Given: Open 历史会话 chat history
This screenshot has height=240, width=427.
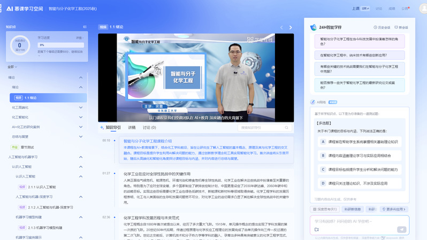Looking at the screenshot, I should click(x=382, y=27).
